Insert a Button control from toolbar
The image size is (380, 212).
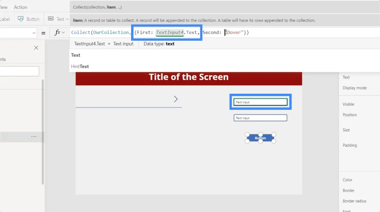point(28,19)
